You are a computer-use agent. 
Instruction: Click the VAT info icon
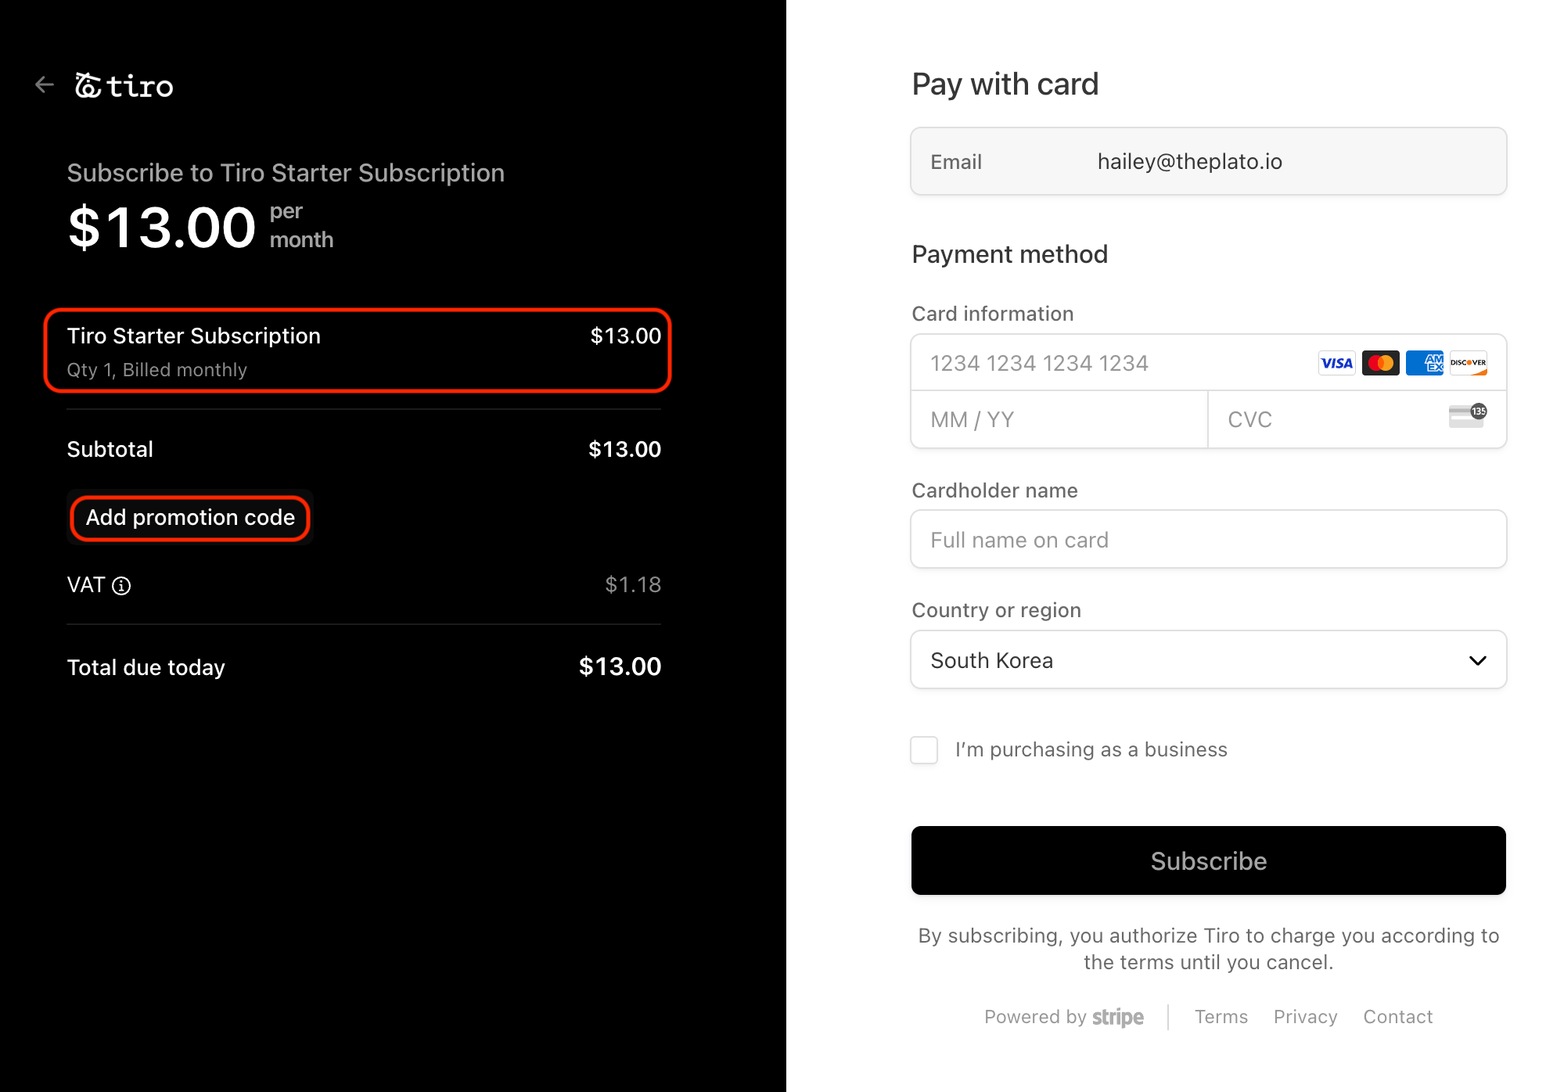[121, 586]
